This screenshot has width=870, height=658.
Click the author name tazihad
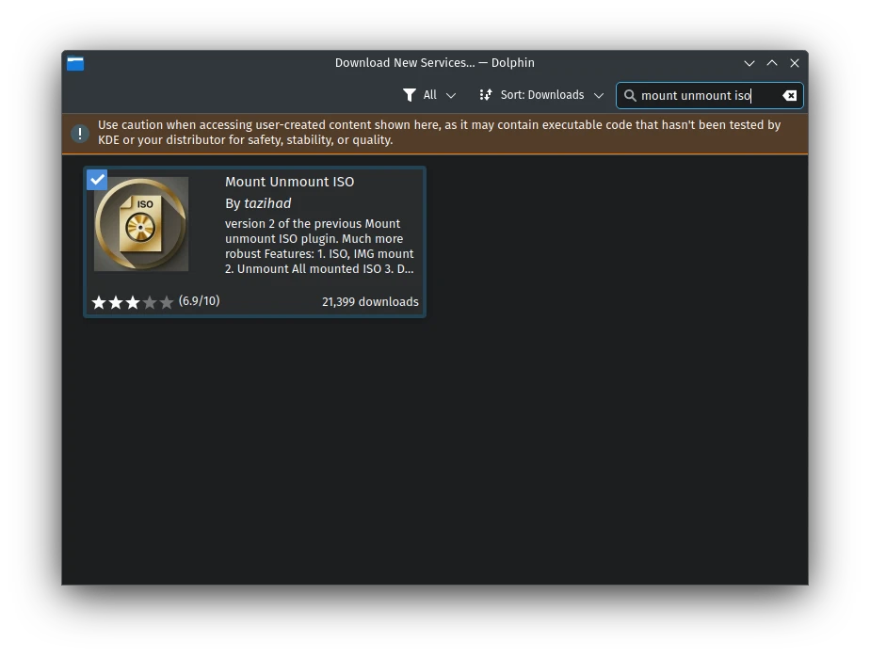coord(267,203)
